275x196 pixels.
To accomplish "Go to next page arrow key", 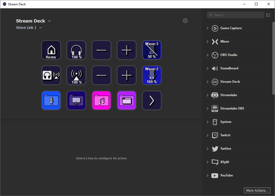I will [152, 100].
